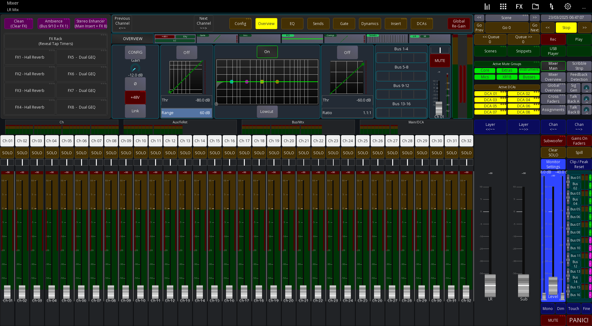Start playback with Play button
This screenshot has width=592, height=326.
pos(579,39)
